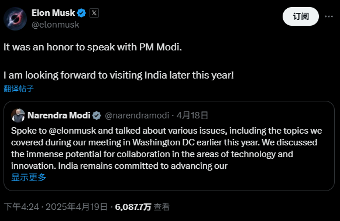Click the X affiliation badge icon
340x221 pixels.
(x=94, y=13)
